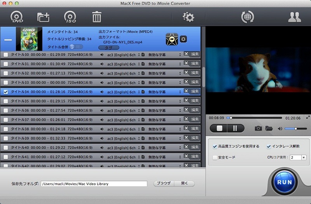This screenshot has width=311, height=204.
Task: Open subtitle selector for タイトル32
Action: tap(164, 73)
